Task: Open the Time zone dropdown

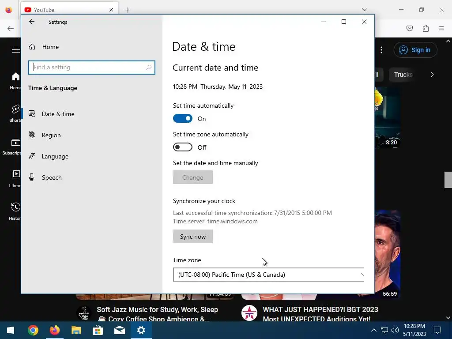Action: (268, 275)
